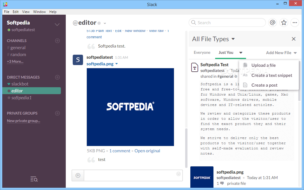
Task: Expand the +3 More channels link
Action: point(15,62)
